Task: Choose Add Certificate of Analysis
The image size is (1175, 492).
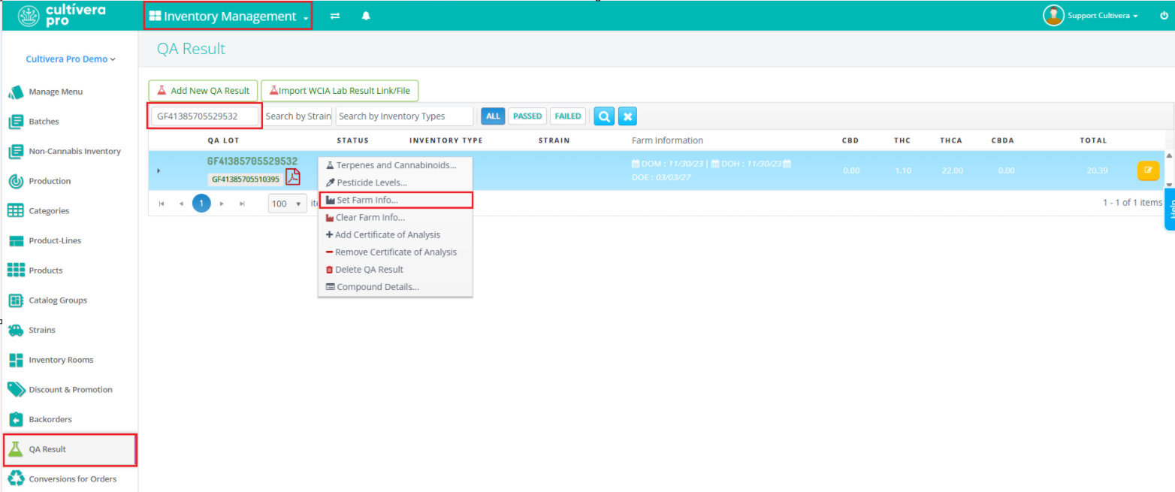Action: [x=395, y=235]
